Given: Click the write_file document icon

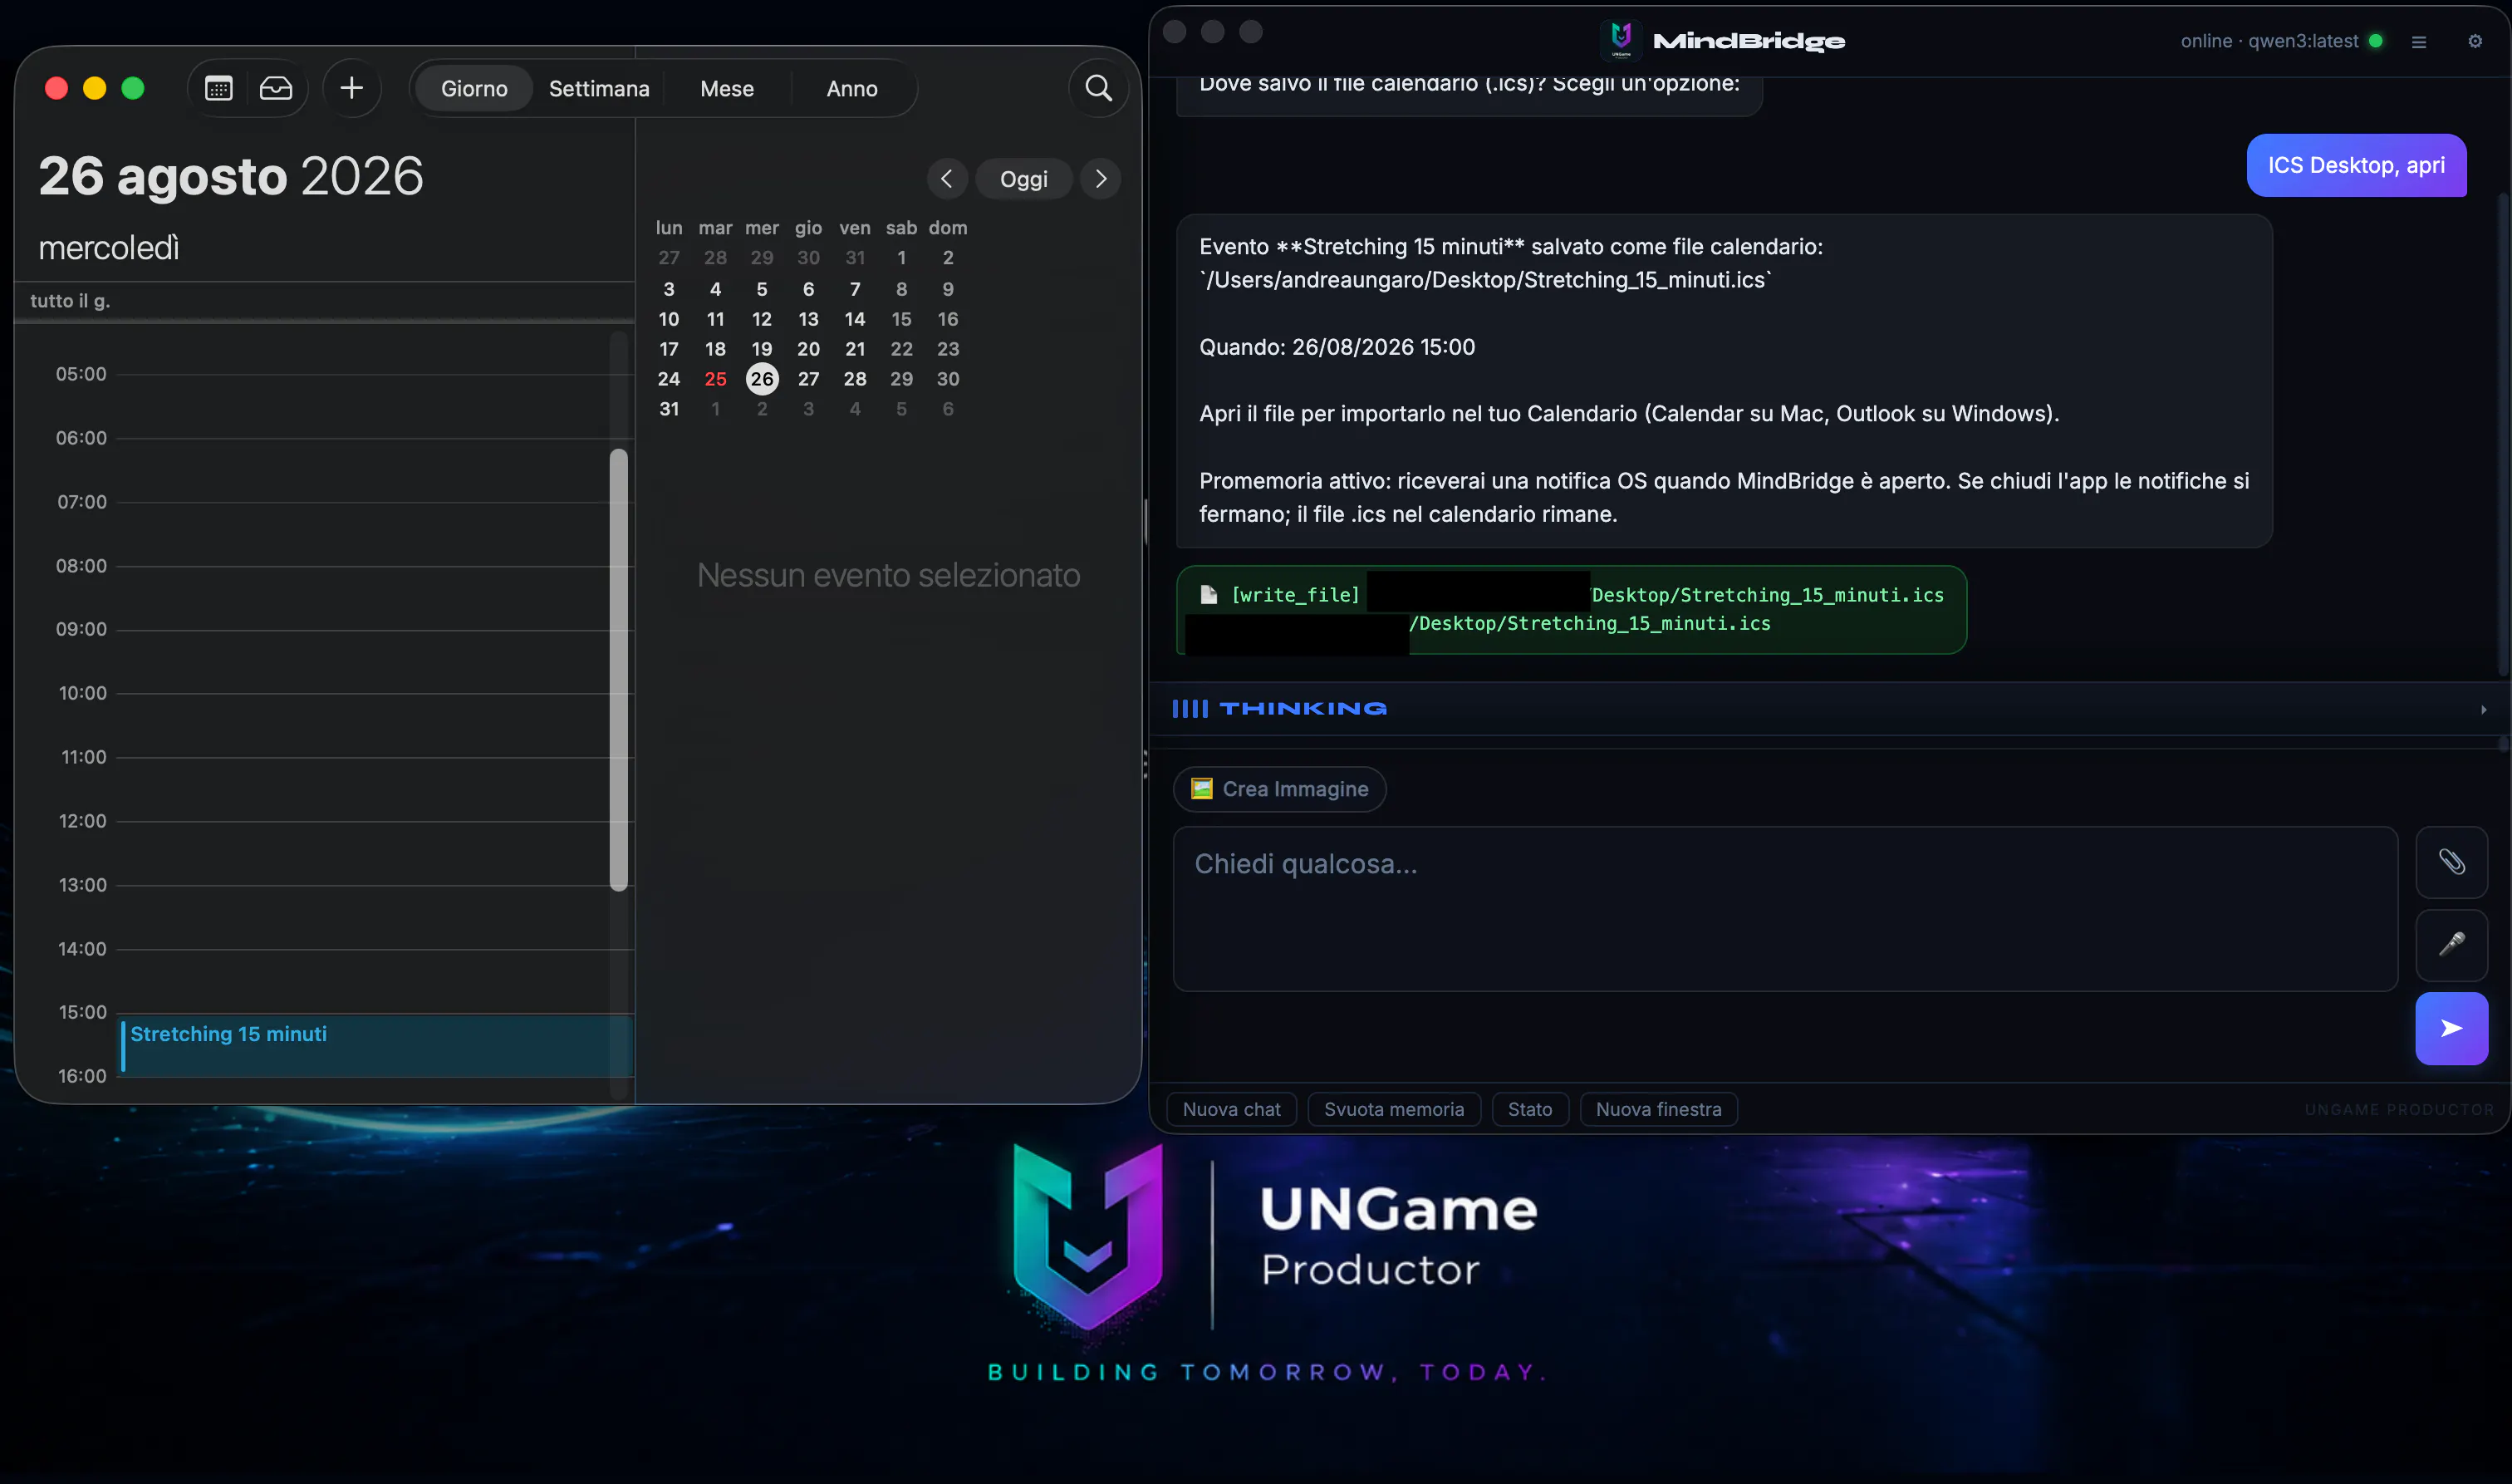Looking at the screenshot, I should pyautogui.click(x=1209, y=595).
